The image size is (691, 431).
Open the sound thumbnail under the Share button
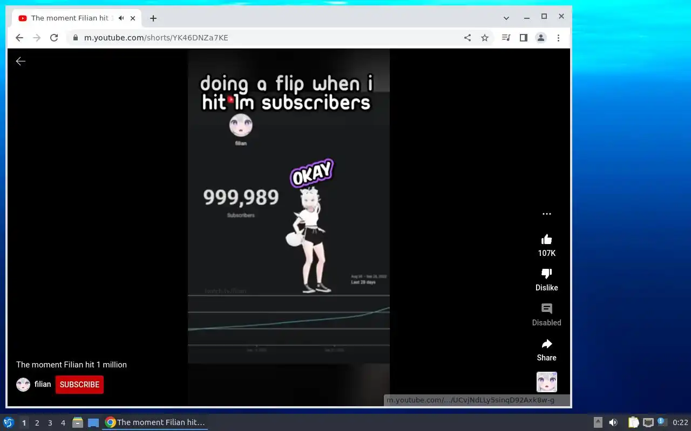pos(546,382)
